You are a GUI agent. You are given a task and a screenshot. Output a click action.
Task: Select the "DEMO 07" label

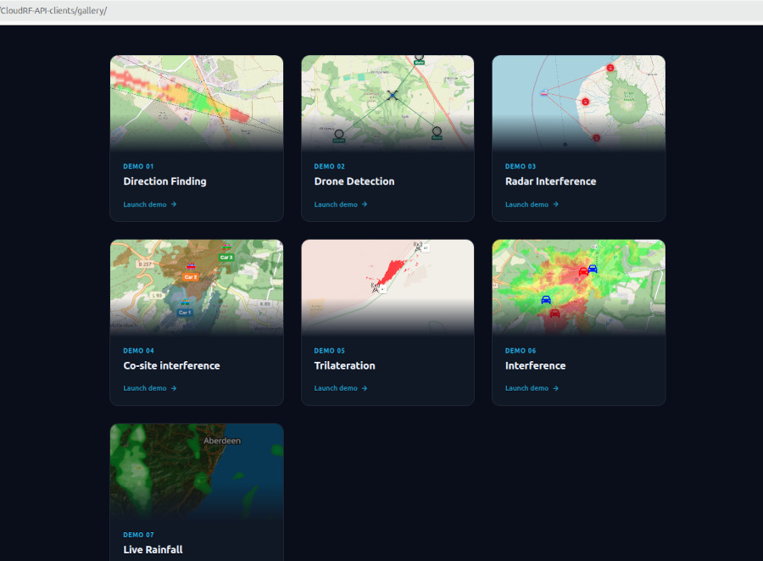point(138,535)
